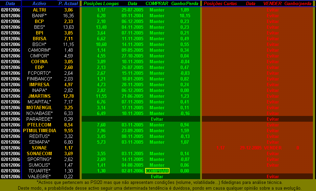This screenshot has width=316, height=191.
Task: Click the FINIBANCO long date 18-01-2005
Action: (132, 79)
